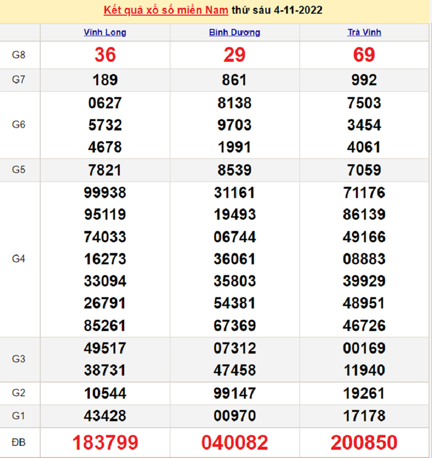Open the Trà Vinh province link
Image resolution: width=432 pixels, height=458 pixels.
(364, 32)
